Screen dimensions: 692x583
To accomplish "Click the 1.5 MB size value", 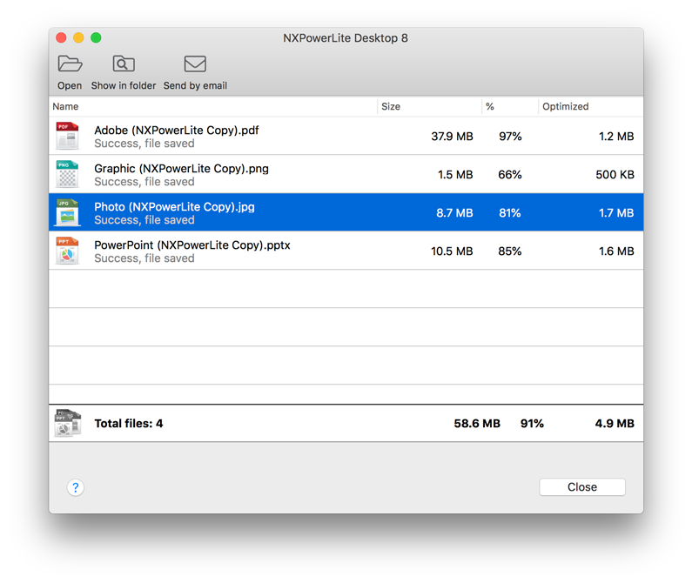I will (455, 175).
